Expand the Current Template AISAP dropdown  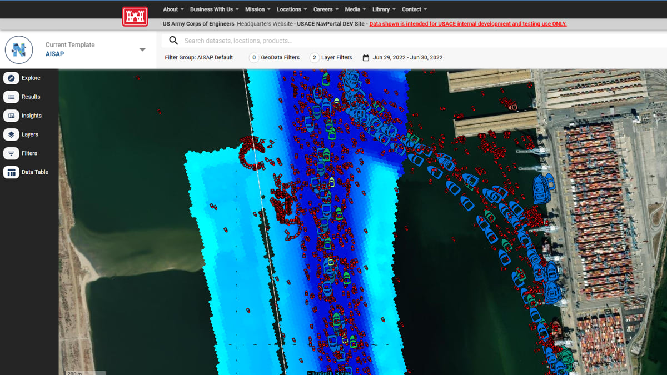pos(142,49)
